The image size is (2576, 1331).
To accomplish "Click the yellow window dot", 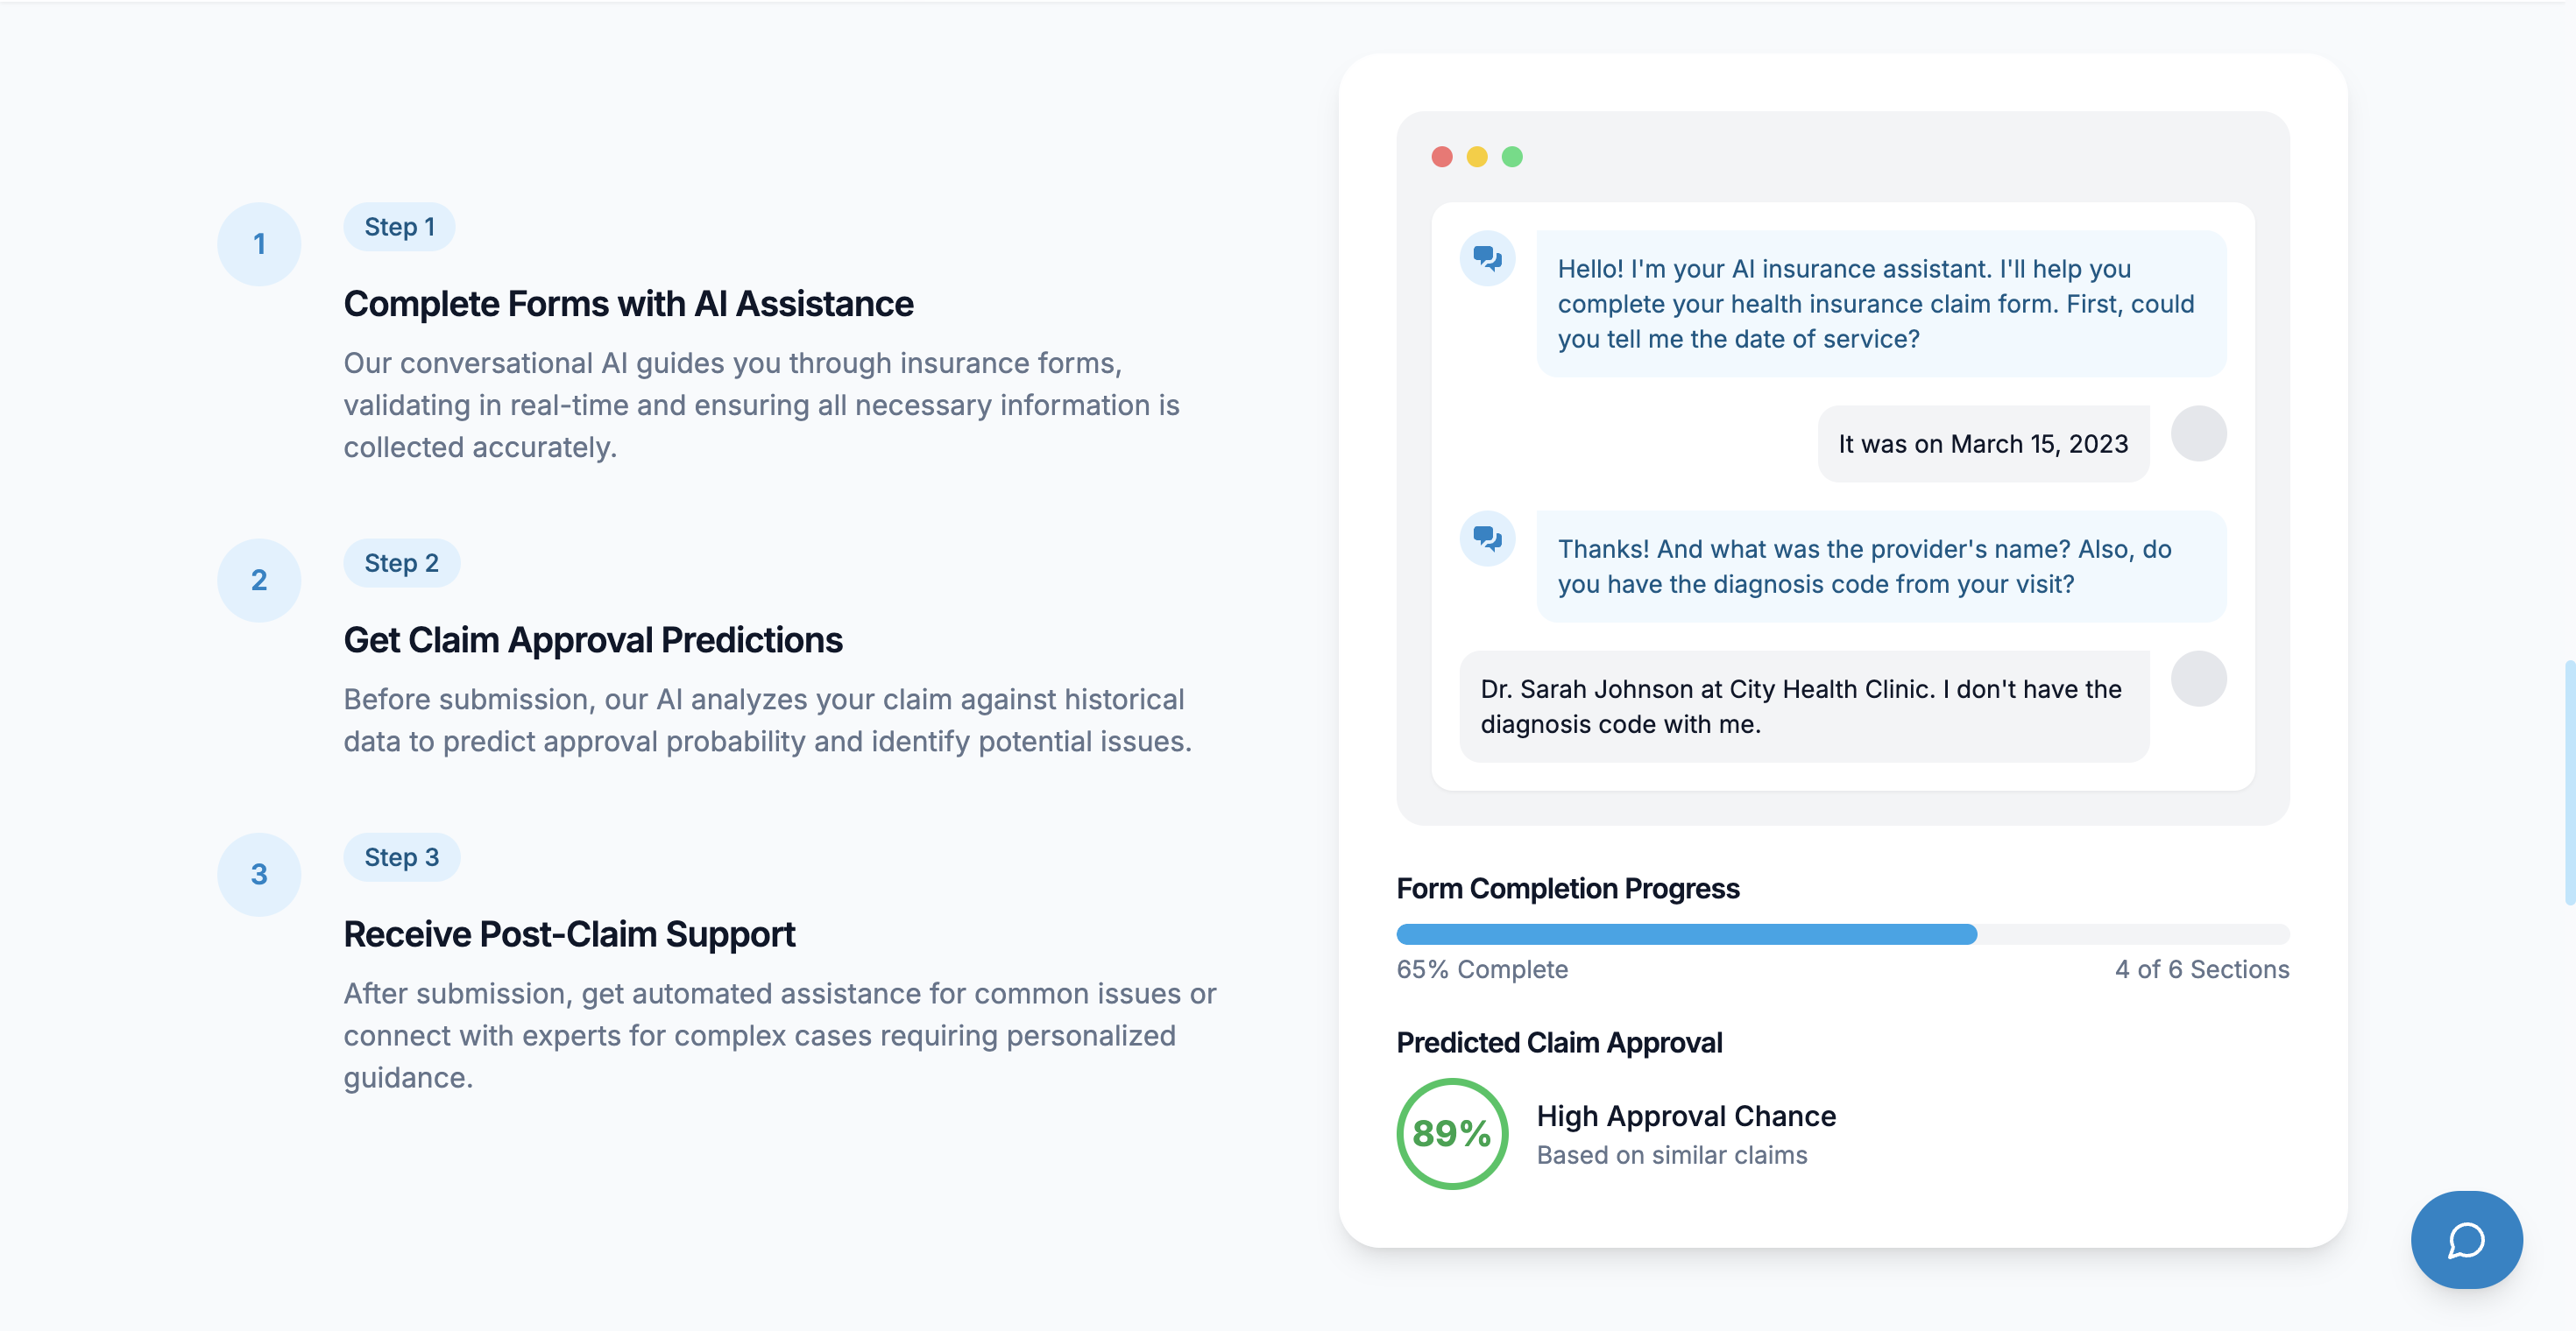I will click(x=1476, y=157).
